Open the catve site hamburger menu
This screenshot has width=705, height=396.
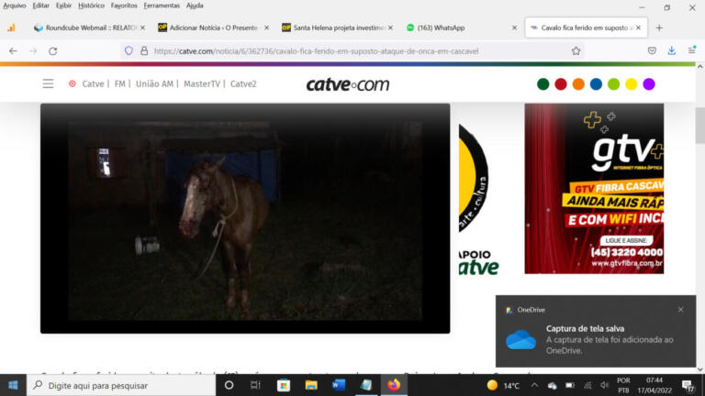pos(48,84)
